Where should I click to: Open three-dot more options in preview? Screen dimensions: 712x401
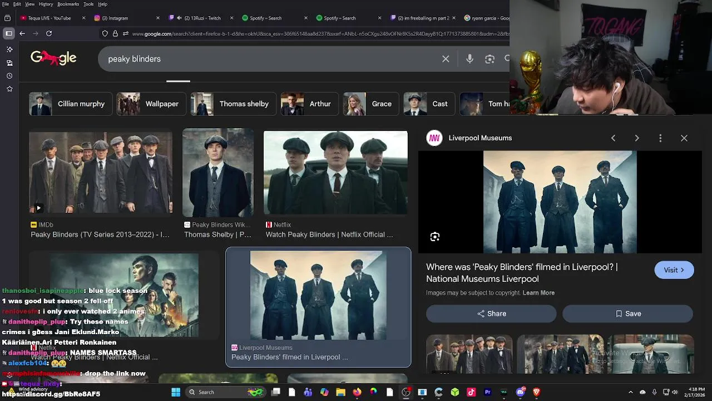660,138
